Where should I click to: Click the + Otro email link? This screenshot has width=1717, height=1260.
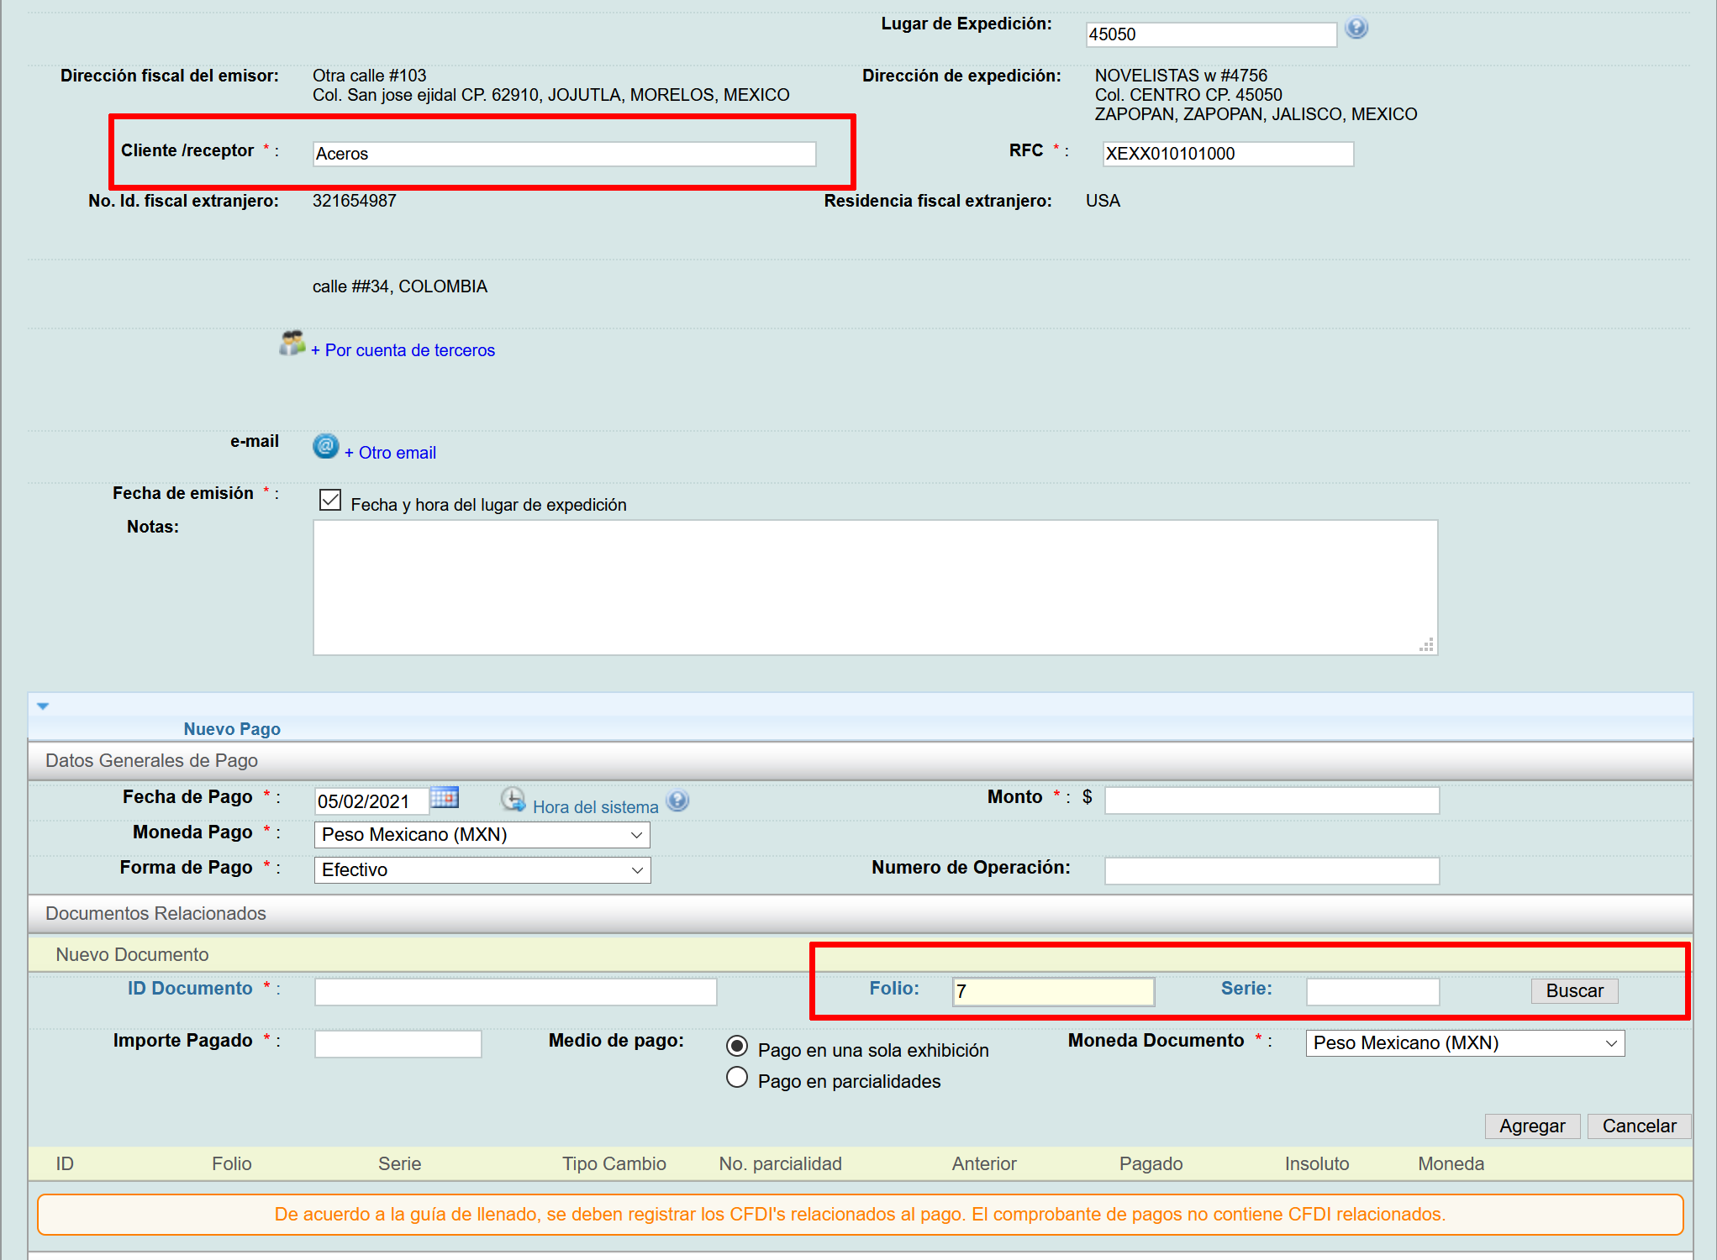[390, 453]
